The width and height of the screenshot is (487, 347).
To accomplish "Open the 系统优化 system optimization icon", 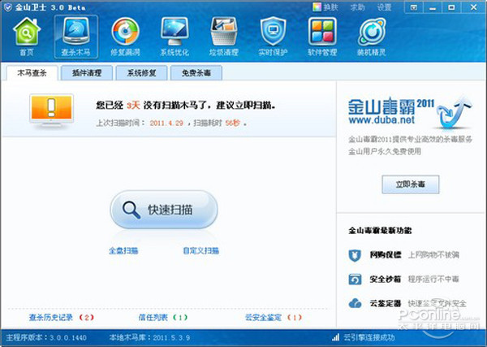I will [x=175, y=32].
